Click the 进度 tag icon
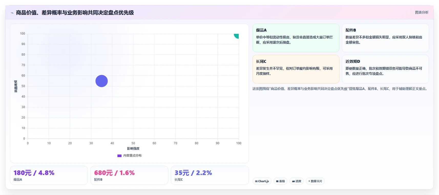Viewport: 439px width, 195px height. [294, 181]
